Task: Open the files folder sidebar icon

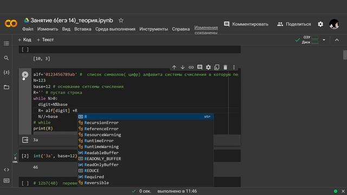Action: pyautogui.click(x=7, y=87)
